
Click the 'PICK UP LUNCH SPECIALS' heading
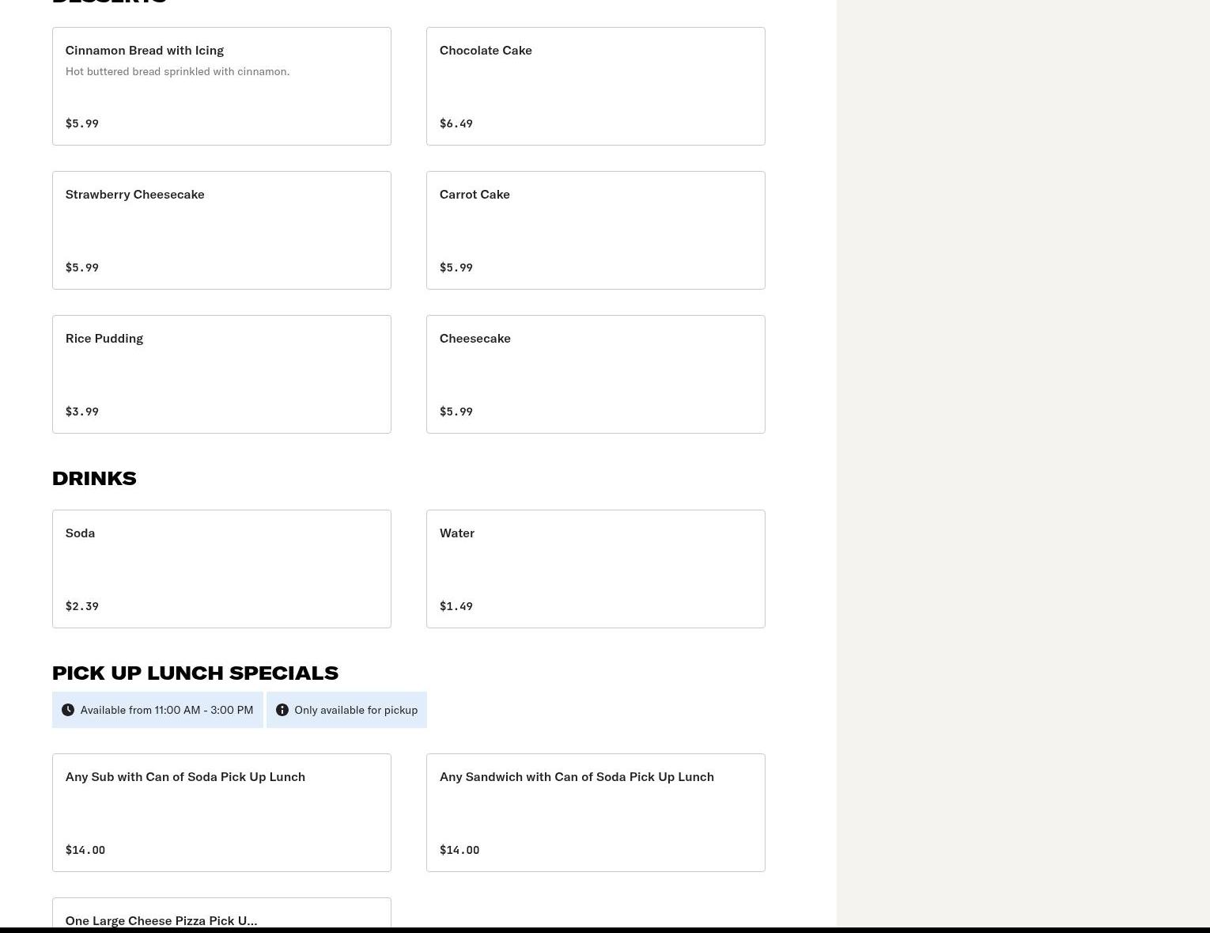tap(195, 673)
